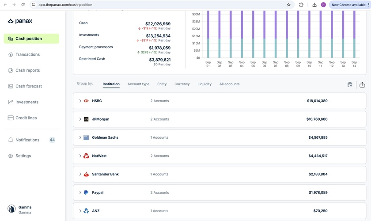The height and width of the screenshot is (221, 371).
Task: Expand the HSBC accounts row
Action: [x=80, y=101]
